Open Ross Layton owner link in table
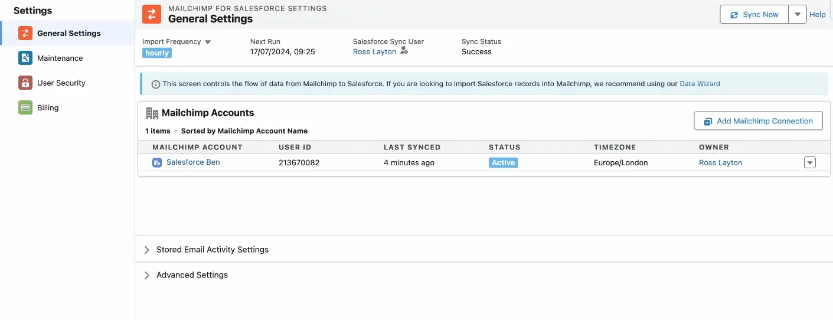 (x=720, y=162)
